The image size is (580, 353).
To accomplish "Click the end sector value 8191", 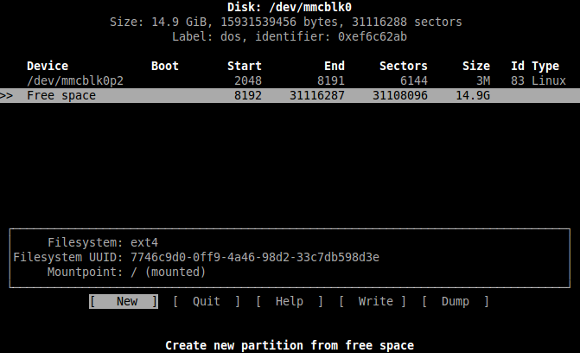I will pos(331,80).
